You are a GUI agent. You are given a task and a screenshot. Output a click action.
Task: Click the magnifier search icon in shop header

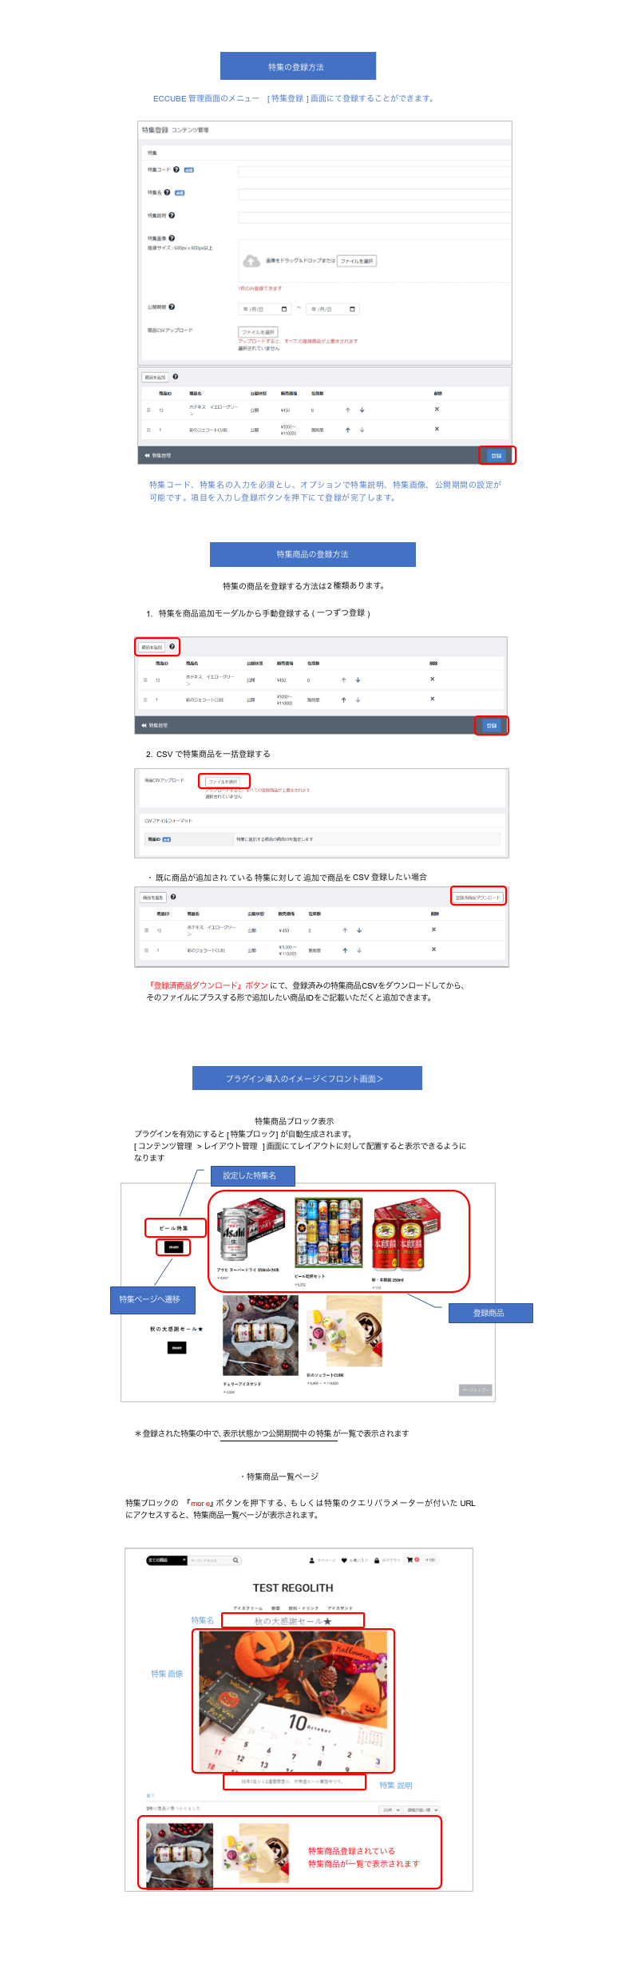(235, 1560)
